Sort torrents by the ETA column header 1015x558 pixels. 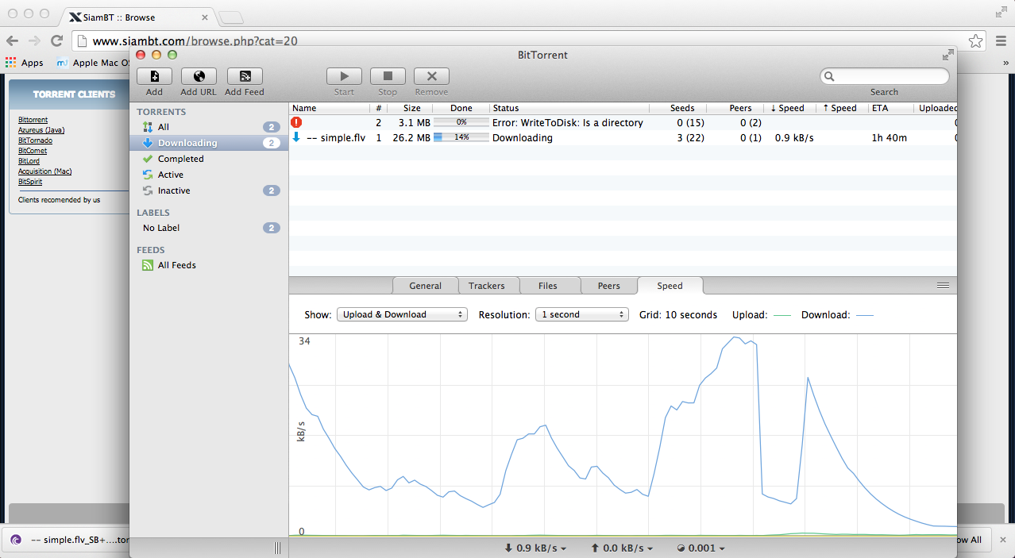(890, 108)
